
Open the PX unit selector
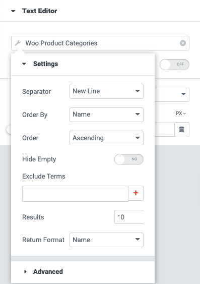click(x=181, y=113)
